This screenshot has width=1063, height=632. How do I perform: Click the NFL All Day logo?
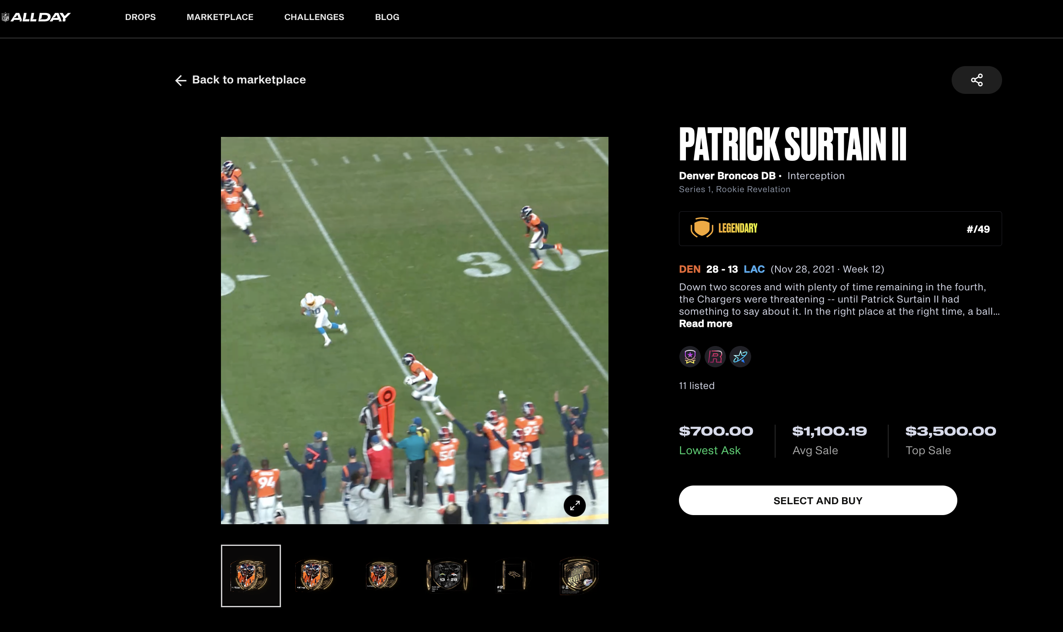(x=37, y=17)
